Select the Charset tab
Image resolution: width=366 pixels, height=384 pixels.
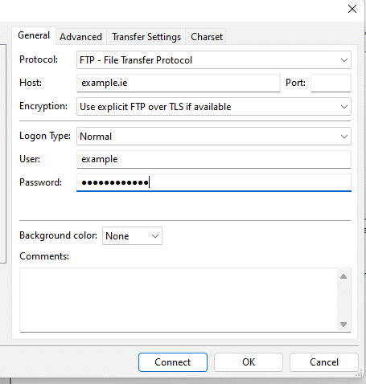(x=207, y=37)
